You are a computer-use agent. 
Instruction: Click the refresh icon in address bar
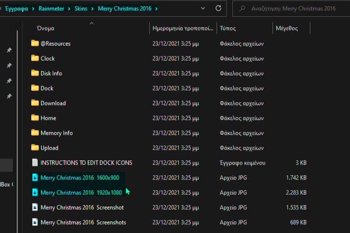click(x=218, y=8)
